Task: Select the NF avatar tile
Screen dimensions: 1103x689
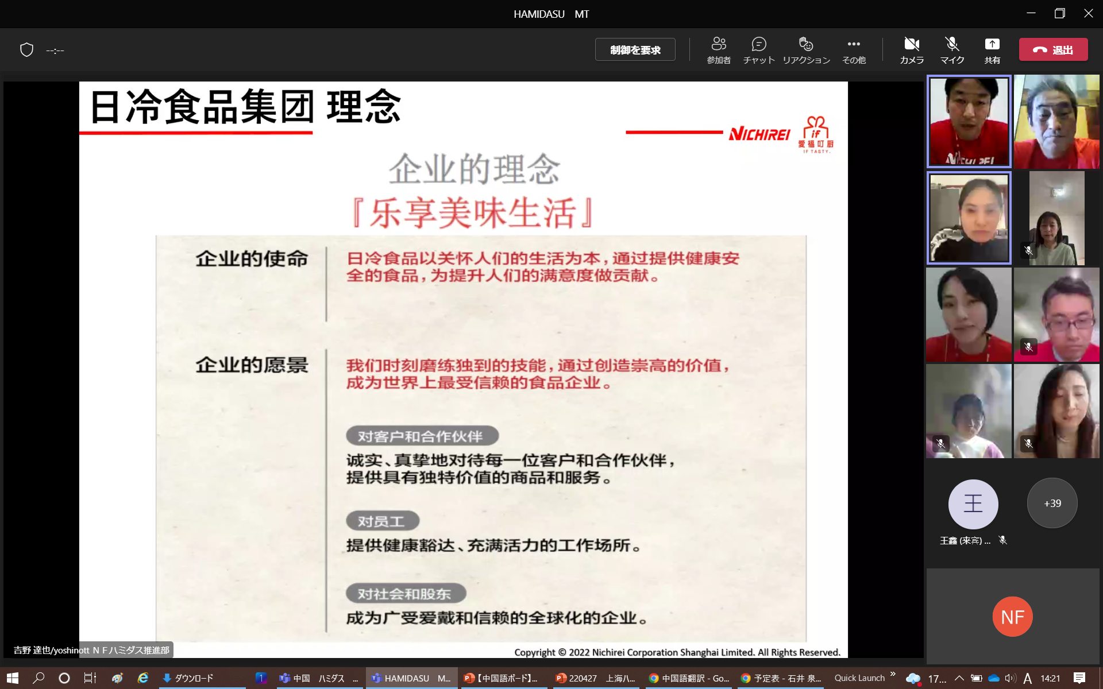Action: pyautogui.click(x=1012, y=617)
